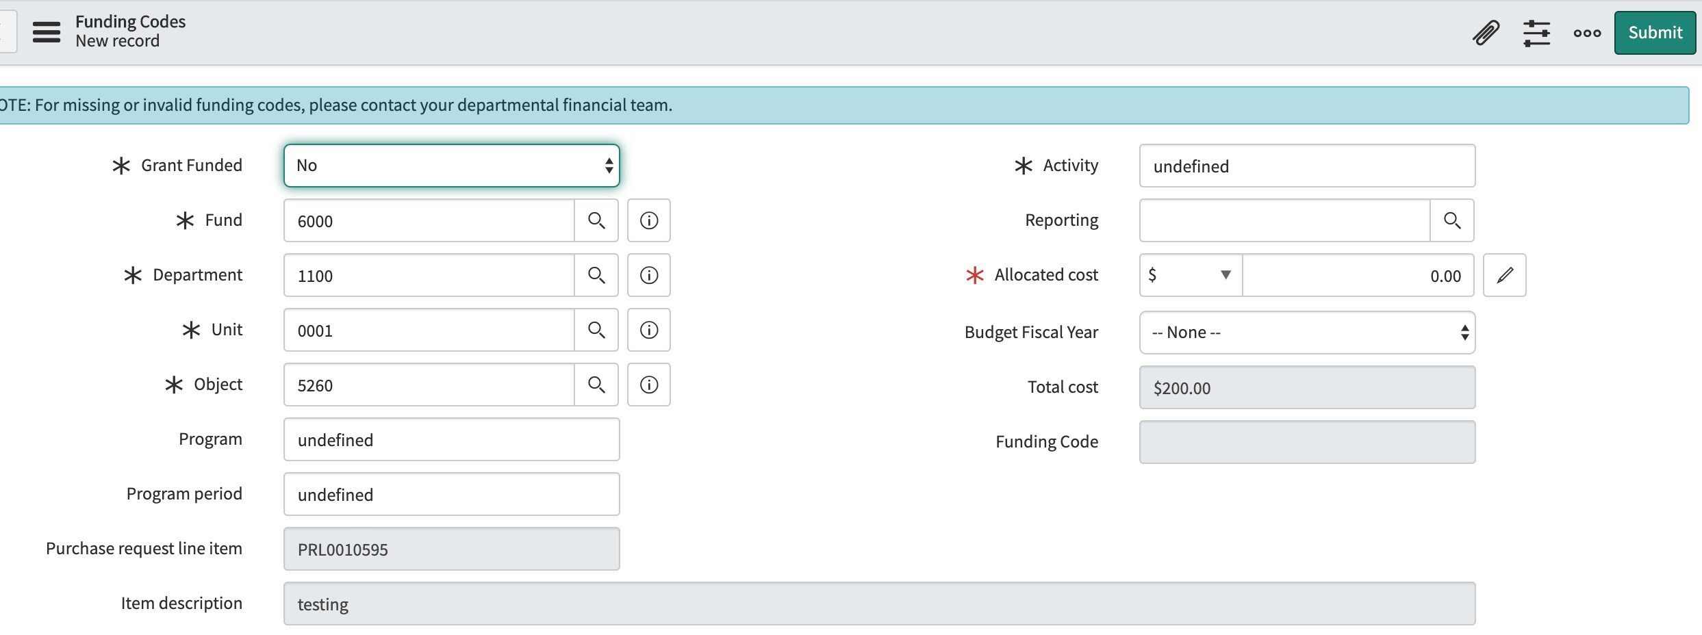The width and height of the screenshot is (1702, 635).
Task: Open the Budget Fiscal Year dropdown
Action: tap(1306, 332)
